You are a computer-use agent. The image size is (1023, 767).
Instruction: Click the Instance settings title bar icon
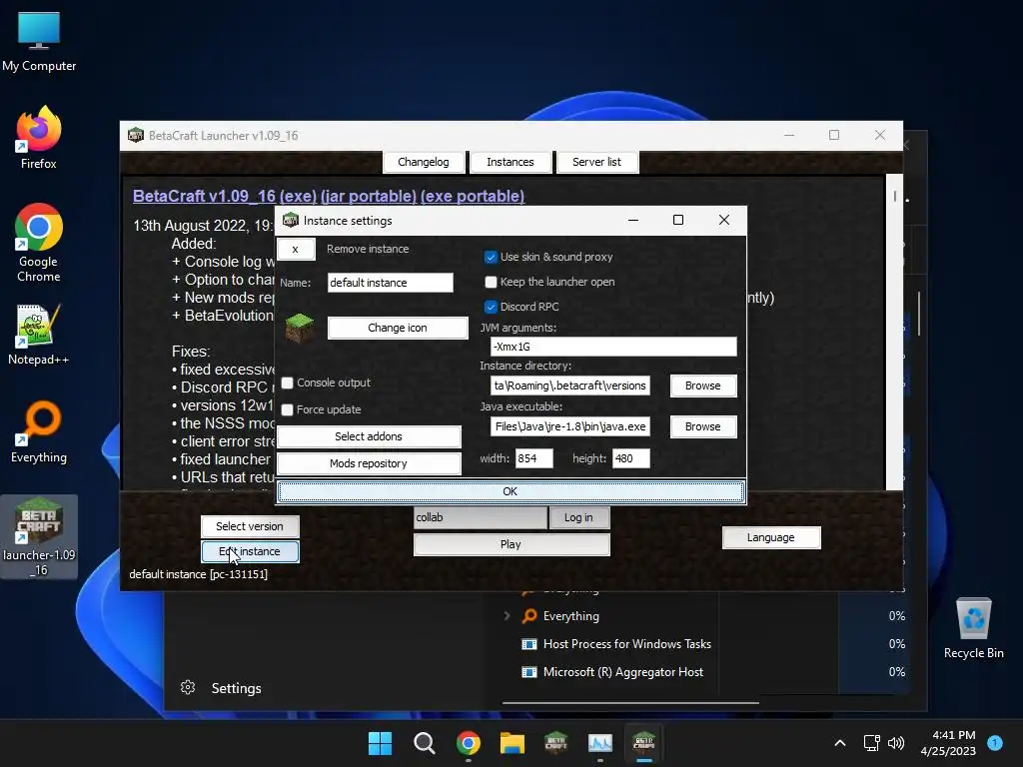click(291, 221)
